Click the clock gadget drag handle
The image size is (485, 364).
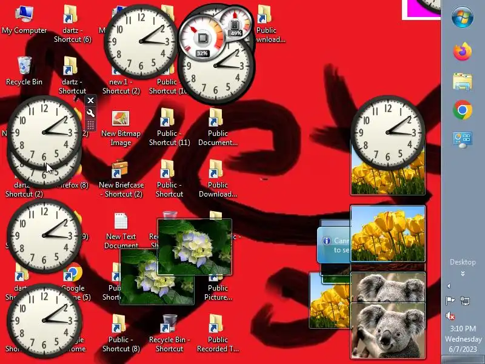click(90, 126)
